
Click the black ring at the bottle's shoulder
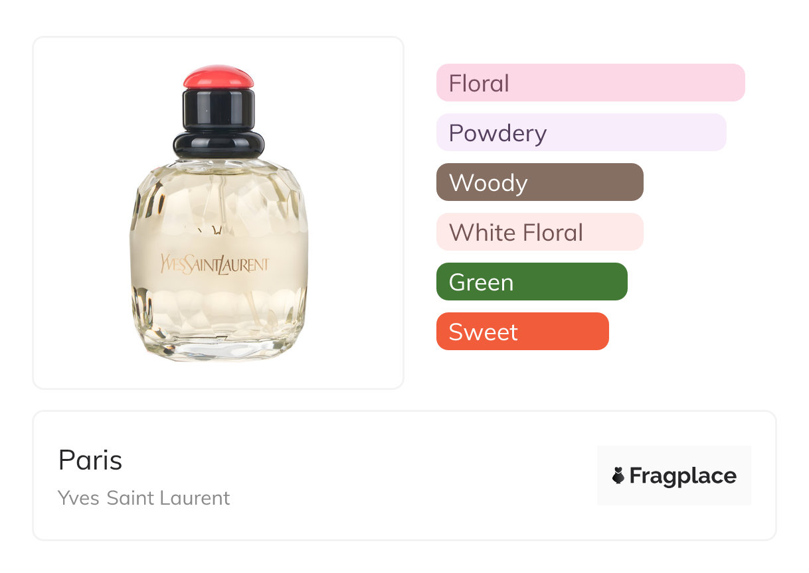point(219,144)
